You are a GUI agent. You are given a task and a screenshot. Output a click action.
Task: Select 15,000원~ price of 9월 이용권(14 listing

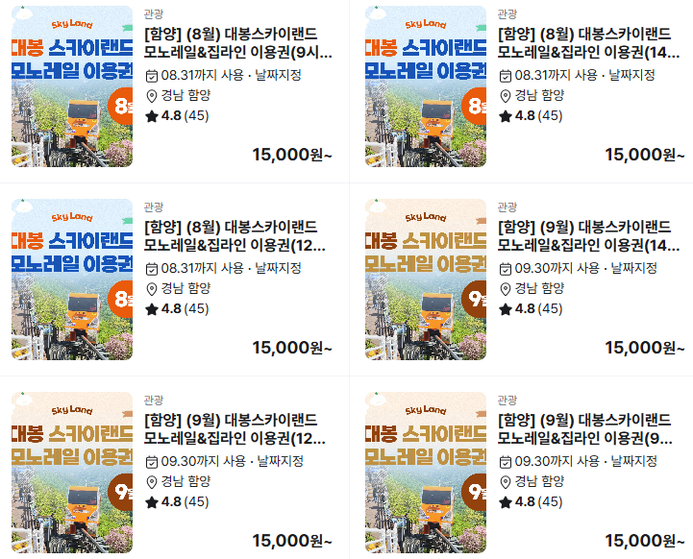coord(644,348)
